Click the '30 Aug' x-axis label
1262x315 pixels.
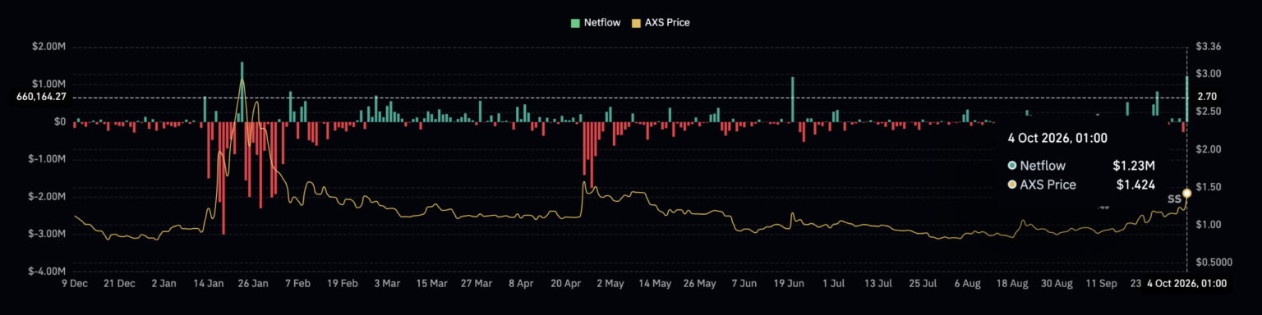pos(1056,284)
